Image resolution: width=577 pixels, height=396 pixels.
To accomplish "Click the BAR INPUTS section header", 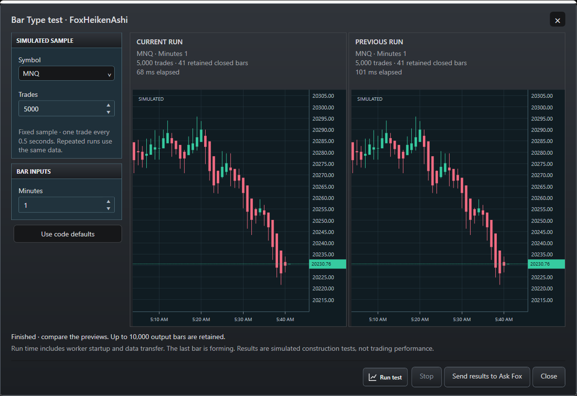I will tap(67, 172).
